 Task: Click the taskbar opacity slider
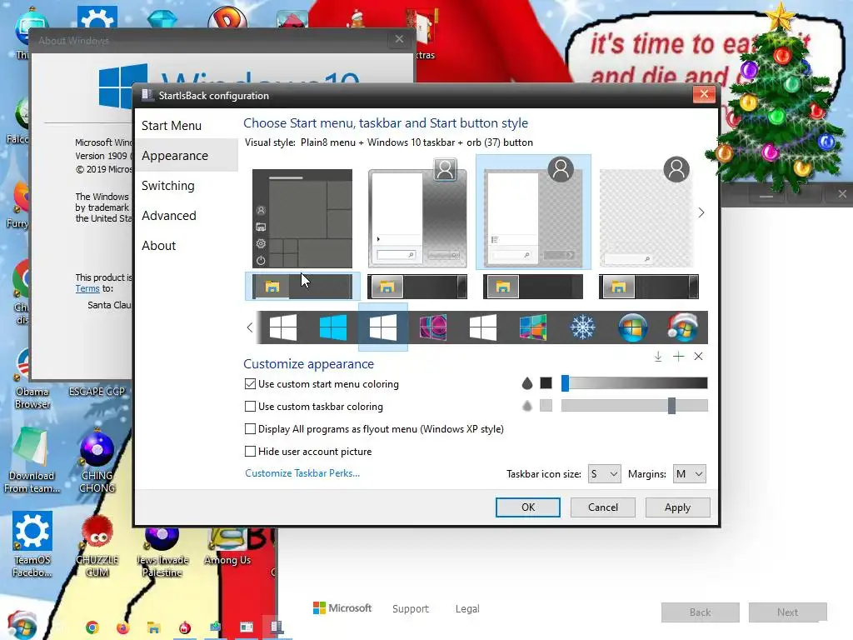(x=634, y=406)
